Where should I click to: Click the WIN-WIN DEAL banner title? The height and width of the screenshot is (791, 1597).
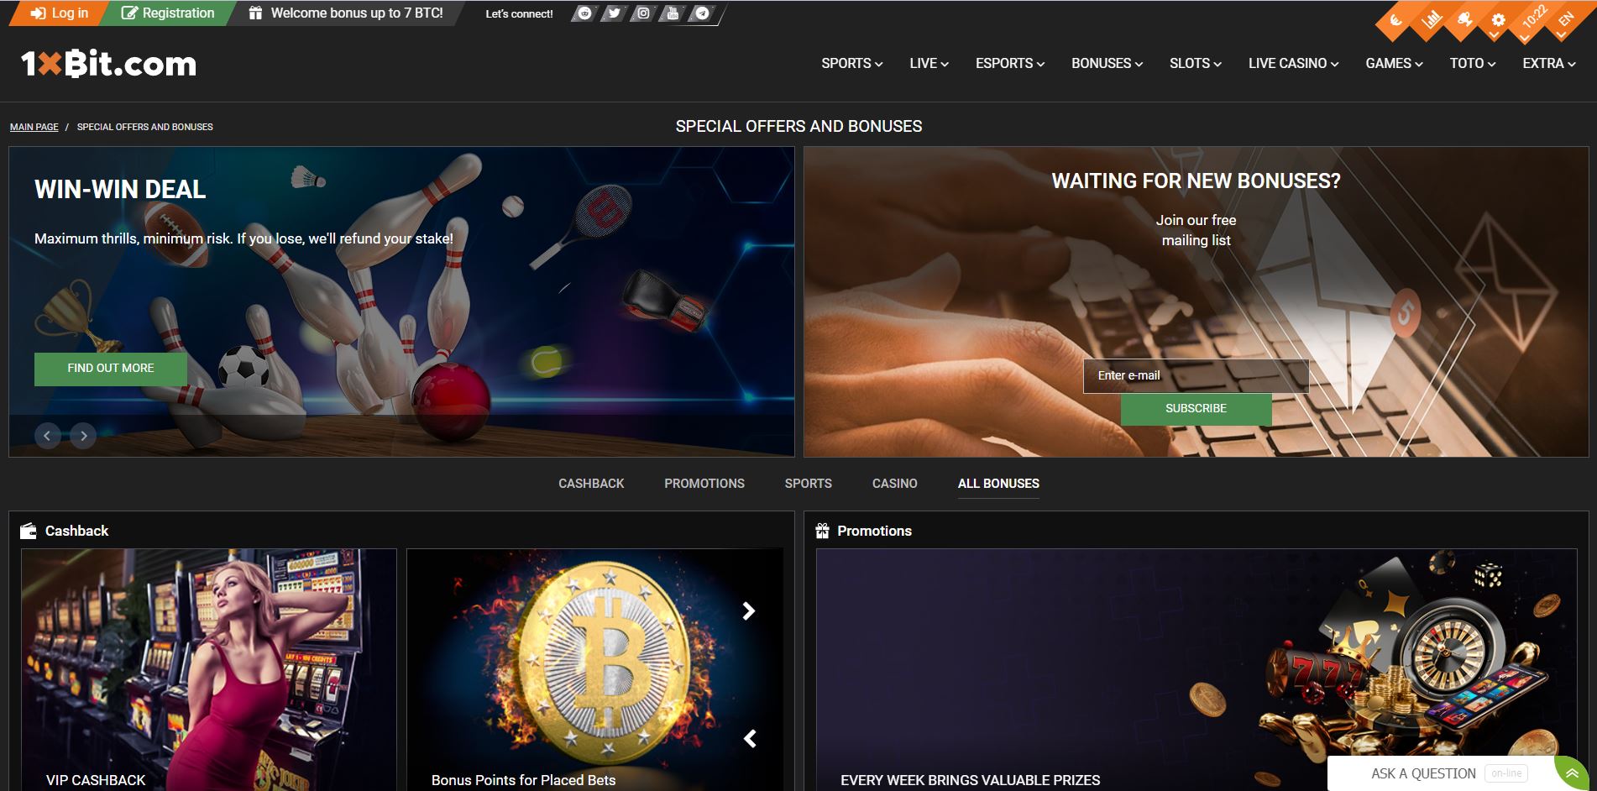[x=120, y=190]
